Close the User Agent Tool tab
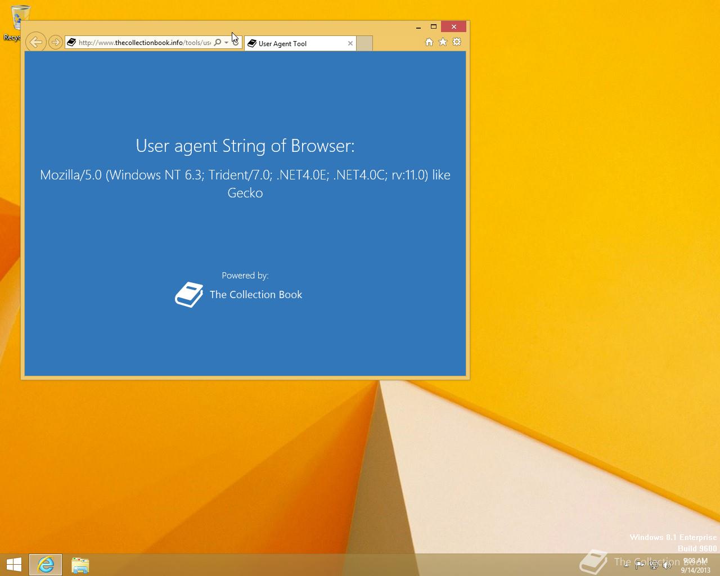 (x=350, y=43)
